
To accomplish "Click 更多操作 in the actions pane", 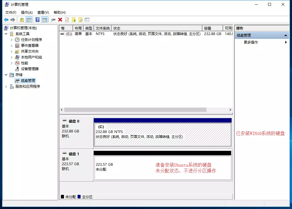I will click(x=251, y=42).
